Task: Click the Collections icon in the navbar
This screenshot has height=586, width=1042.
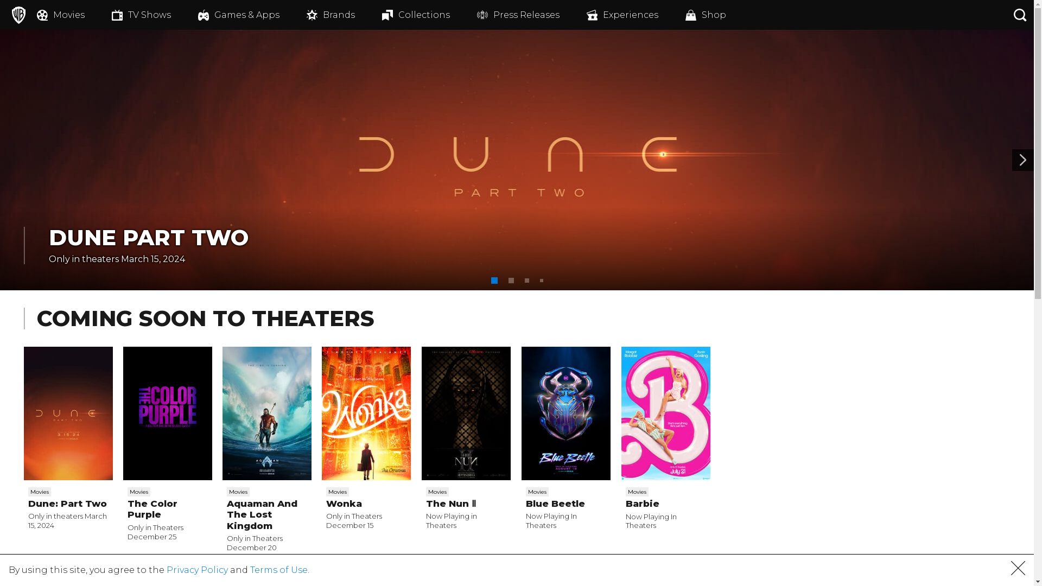Action: tap(387, 15)
